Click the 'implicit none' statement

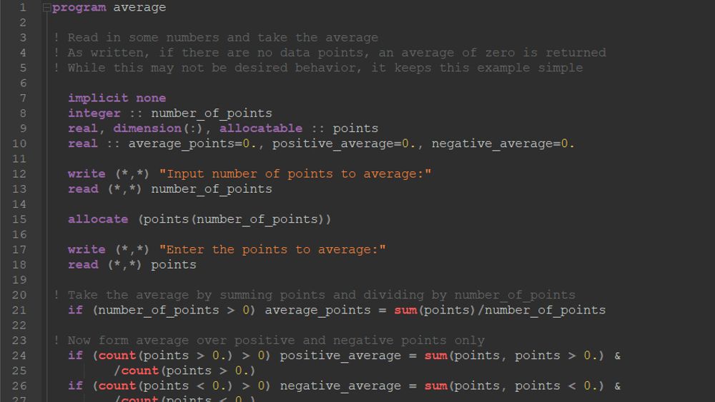(x=117, y=98)
